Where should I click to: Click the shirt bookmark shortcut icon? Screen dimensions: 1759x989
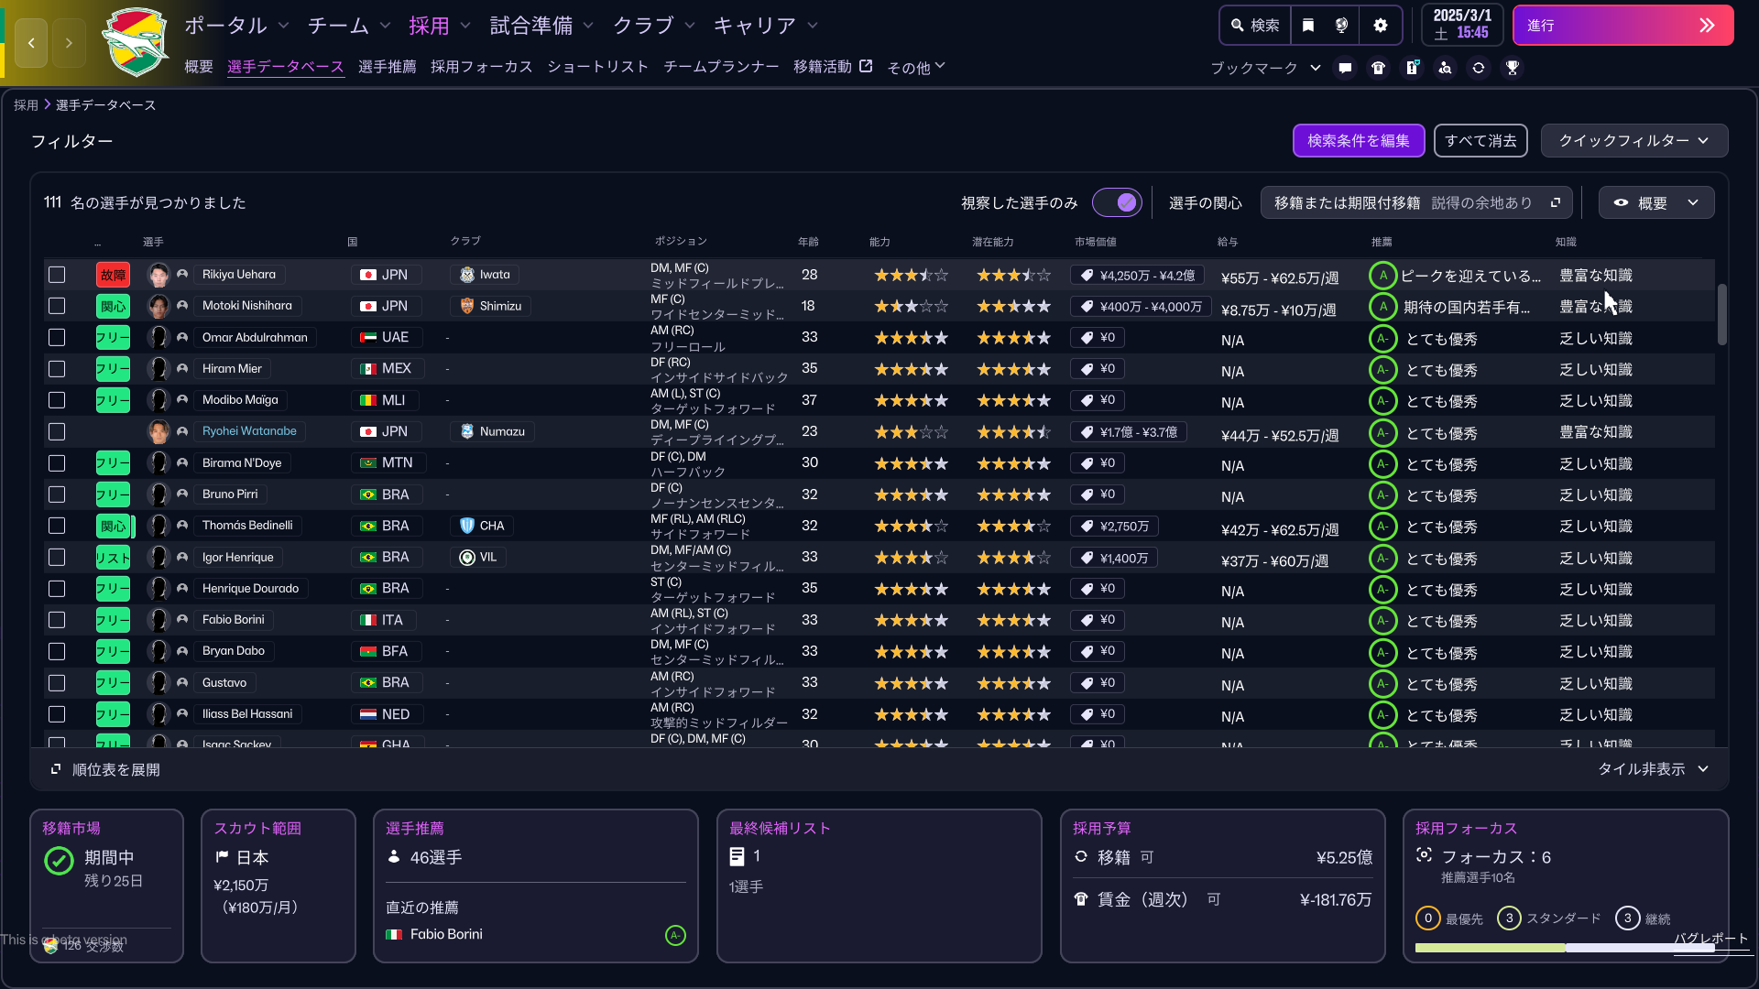(x=1378, y=68)
